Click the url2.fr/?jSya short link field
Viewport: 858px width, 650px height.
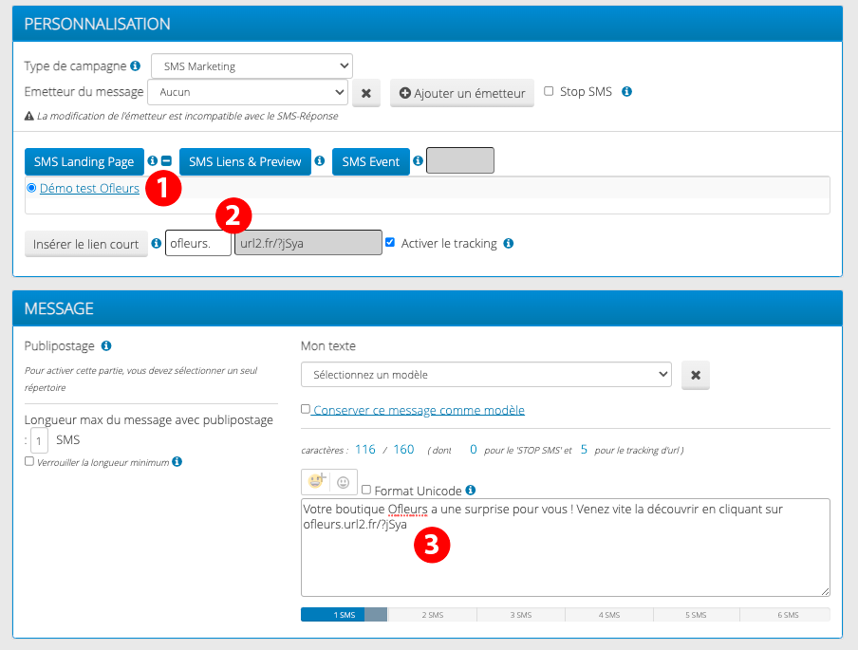coord(308,243)
